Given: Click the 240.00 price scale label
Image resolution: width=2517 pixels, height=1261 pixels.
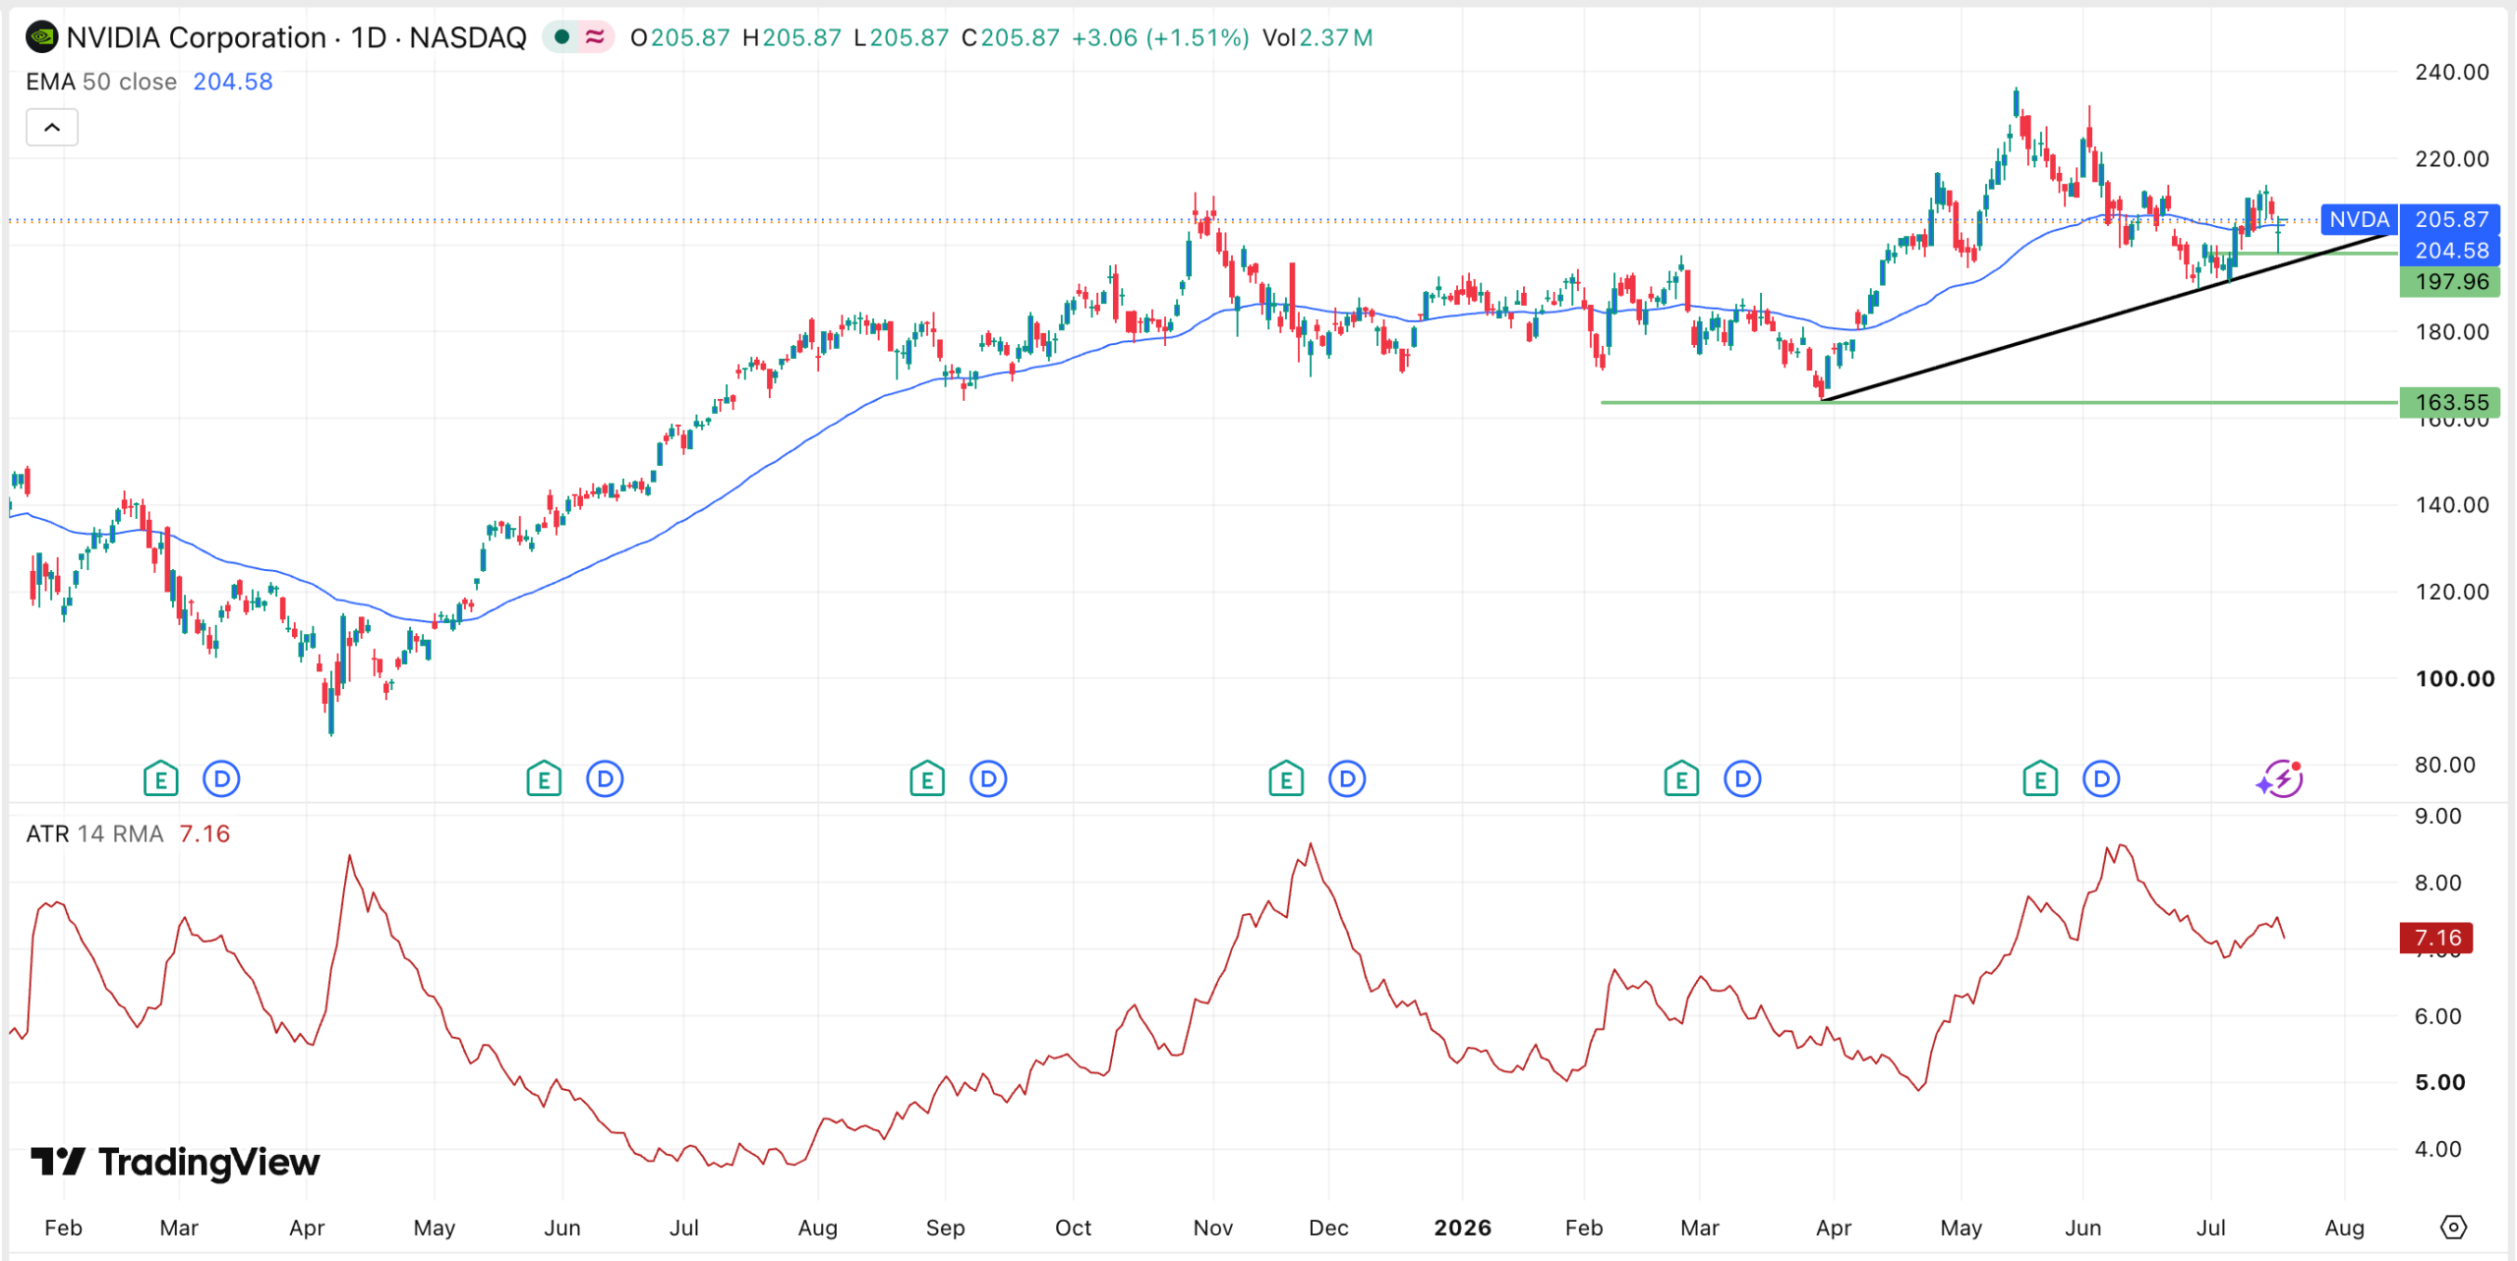Looking at the screenshot, I should [2452, 72].
